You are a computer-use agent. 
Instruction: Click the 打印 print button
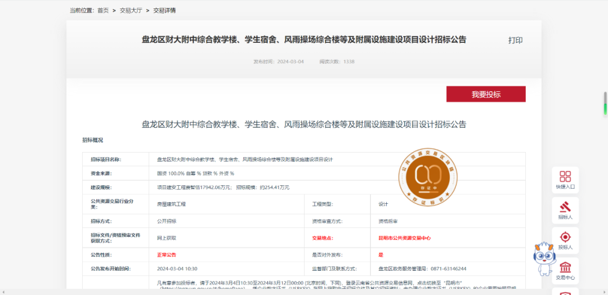515,40
